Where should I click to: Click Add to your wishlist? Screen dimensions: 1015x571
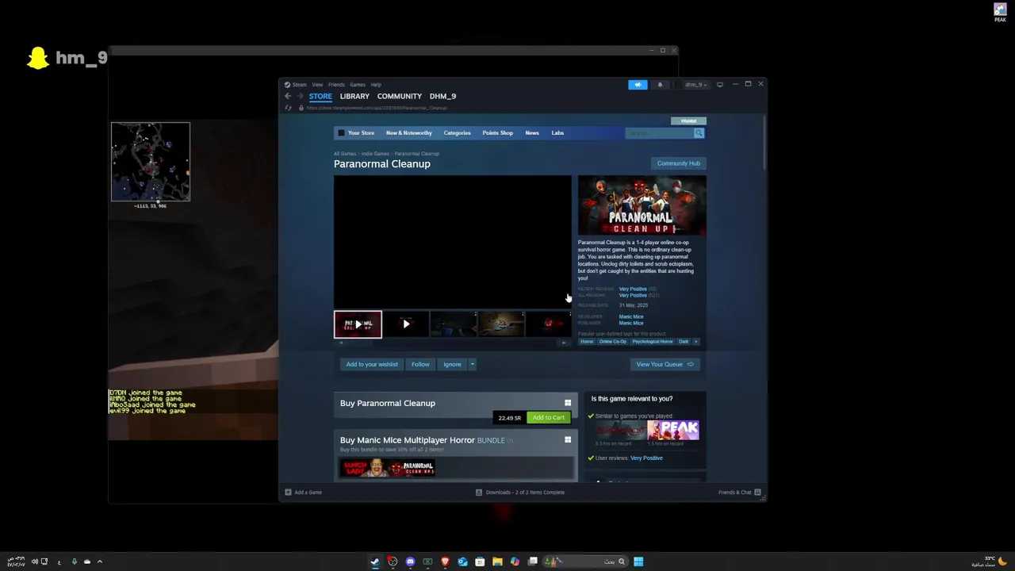tap(372, 364)
